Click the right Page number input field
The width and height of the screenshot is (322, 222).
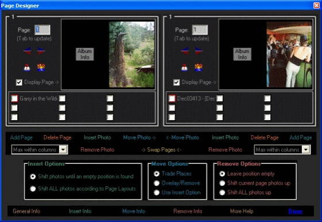pos(200,30)
